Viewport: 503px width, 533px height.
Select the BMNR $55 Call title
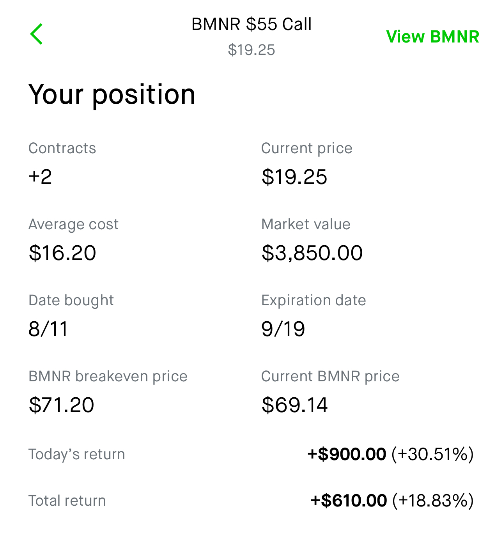coord(251,24)
